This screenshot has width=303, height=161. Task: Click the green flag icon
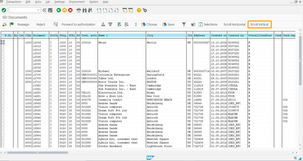click(12, 25)
